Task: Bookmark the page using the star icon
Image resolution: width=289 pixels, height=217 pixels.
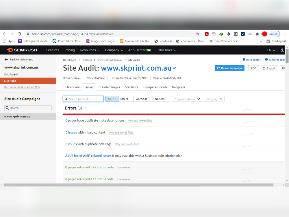Action: (198, 34)
